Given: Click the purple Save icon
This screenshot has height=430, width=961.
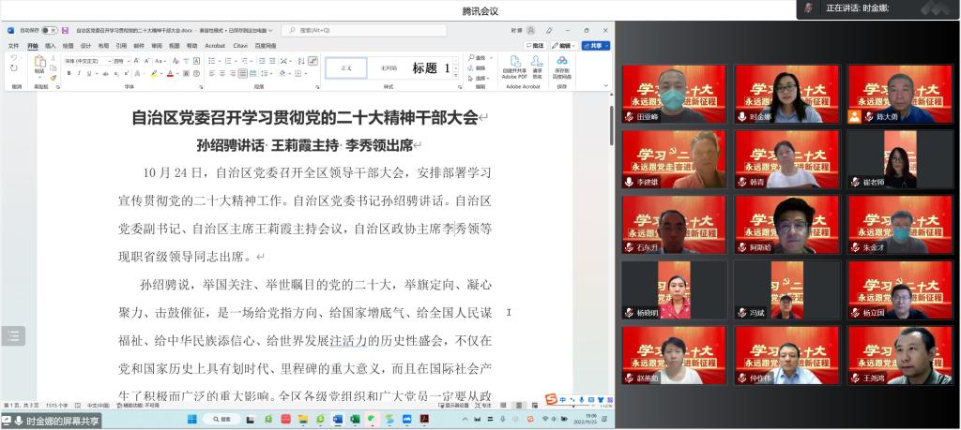Looking at the screenshot, I should click(65, 30).
